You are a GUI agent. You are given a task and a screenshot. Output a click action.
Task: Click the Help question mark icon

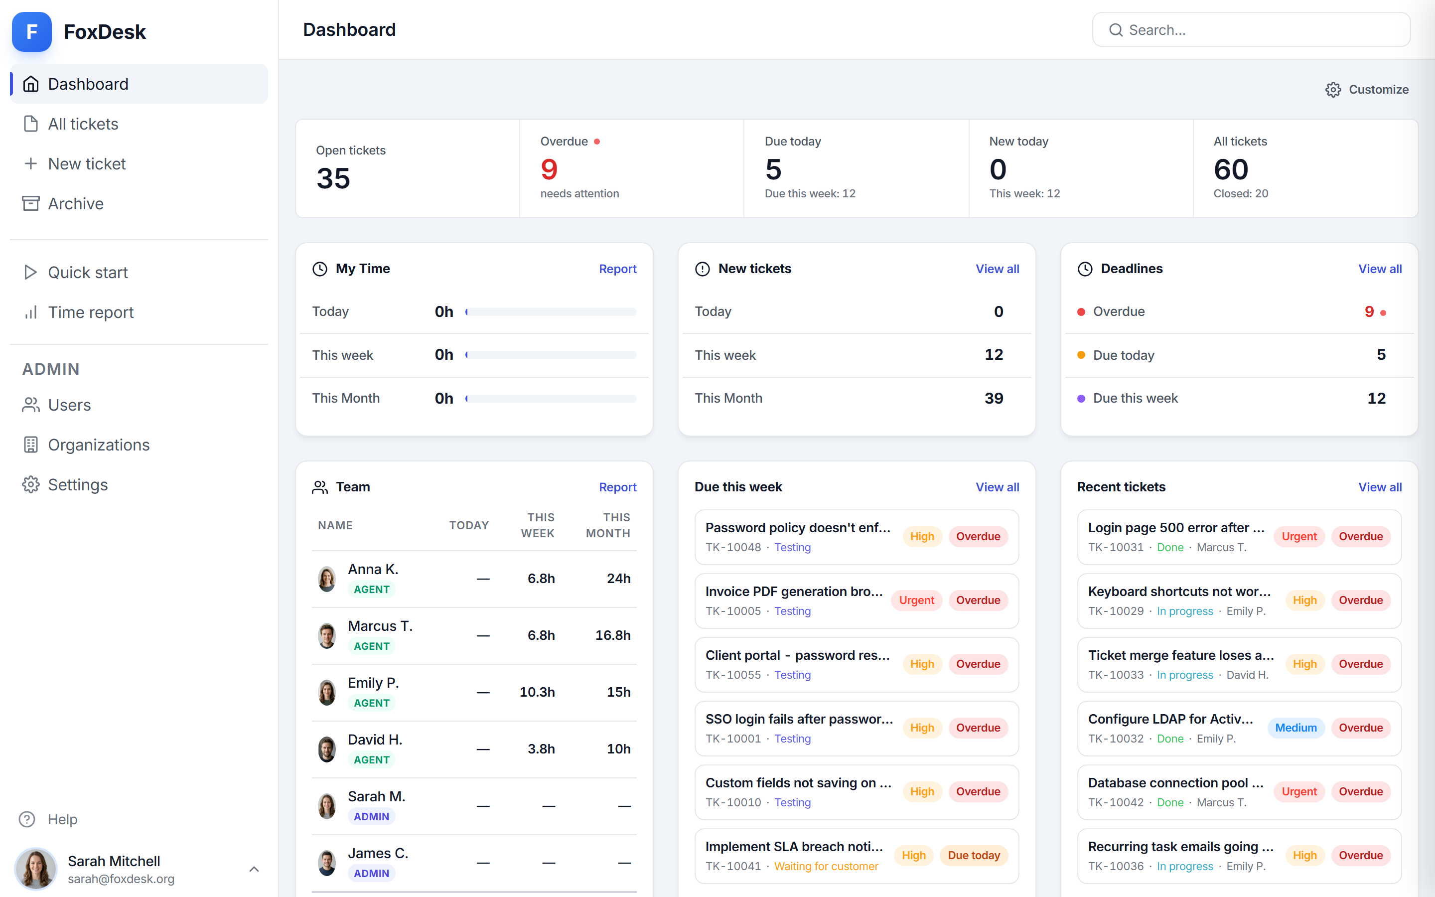click(x=27, y=819)
